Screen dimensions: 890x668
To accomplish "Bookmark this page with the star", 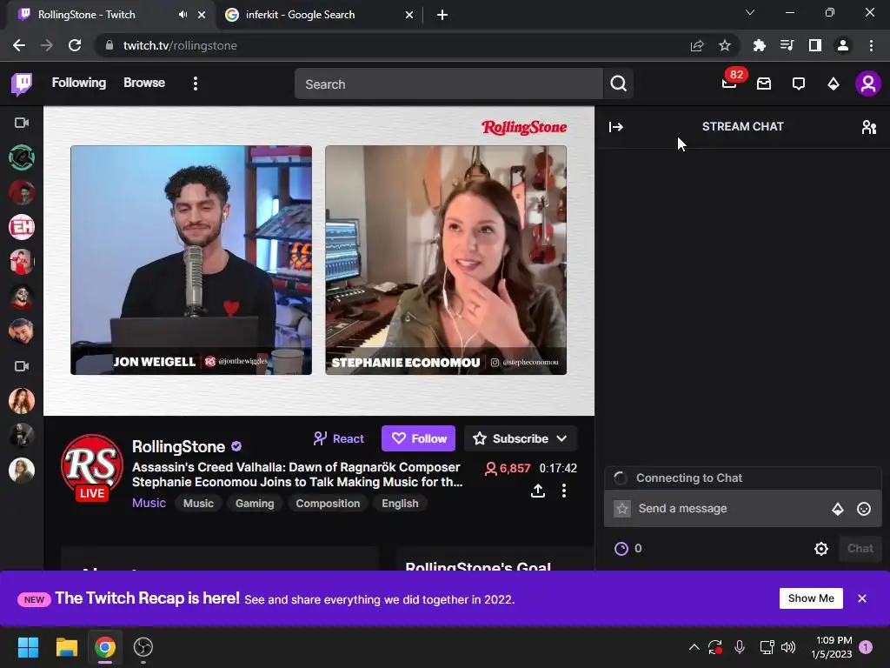I will coord(724,45).
